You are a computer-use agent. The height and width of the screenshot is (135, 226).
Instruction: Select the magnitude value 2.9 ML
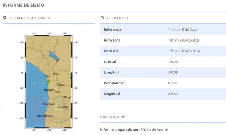(173, 94)
